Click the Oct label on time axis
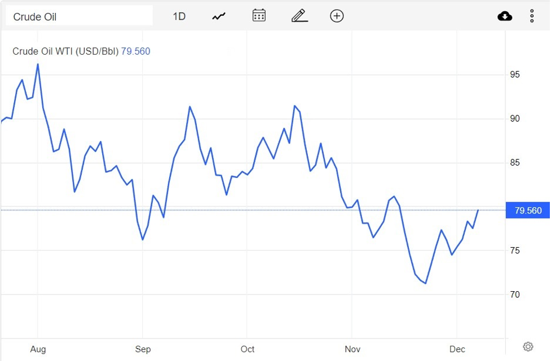Image resolution: width=551 pixels, height=361 pixels. pyautogui.click(x=248, y=349)
